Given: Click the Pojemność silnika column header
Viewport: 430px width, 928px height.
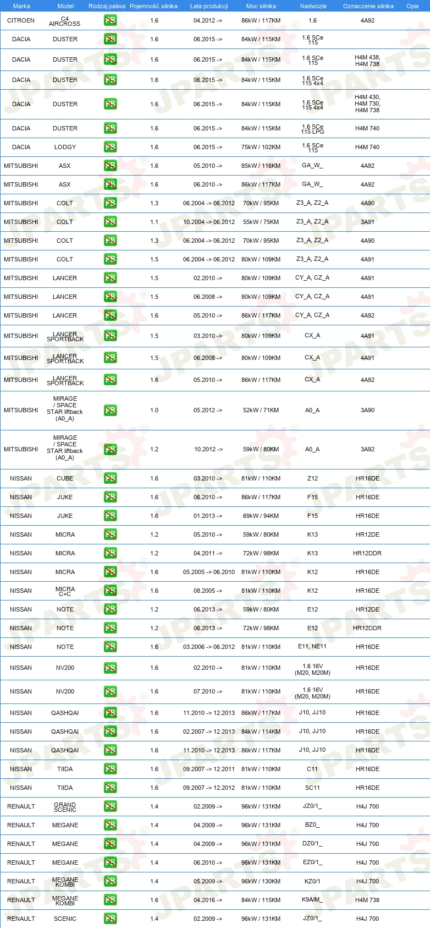Looking at the screenshot, I should 153,6.
